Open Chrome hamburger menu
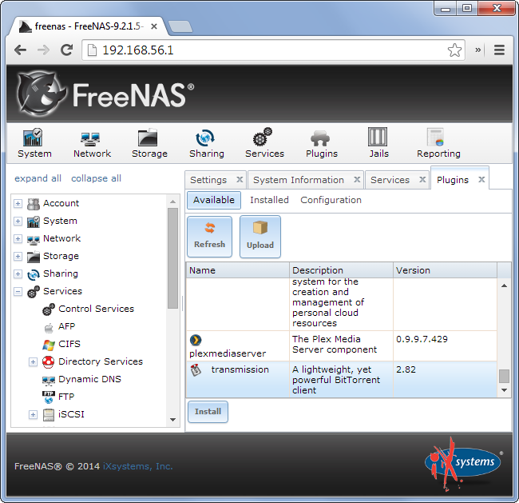 (x=499, y=50)
